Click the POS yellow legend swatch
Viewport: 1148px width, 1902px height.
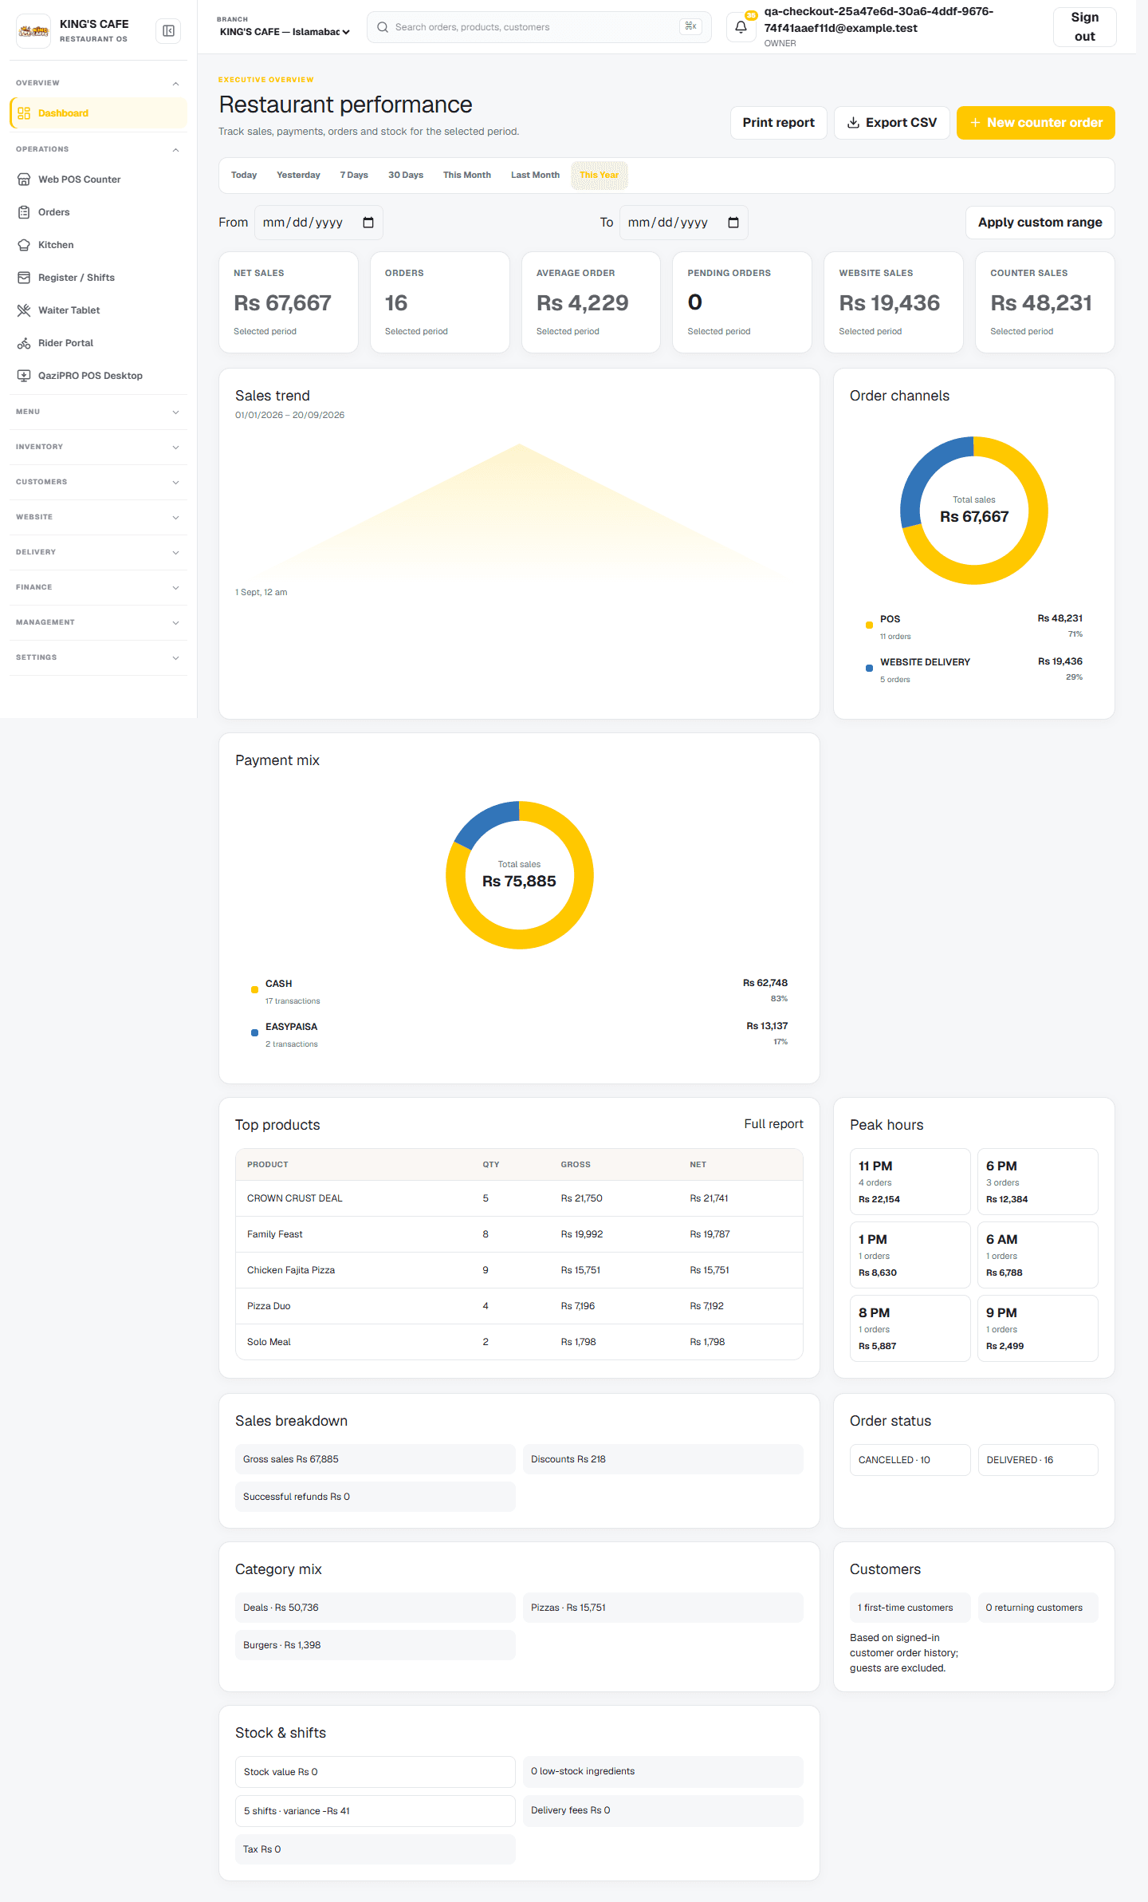869,625
